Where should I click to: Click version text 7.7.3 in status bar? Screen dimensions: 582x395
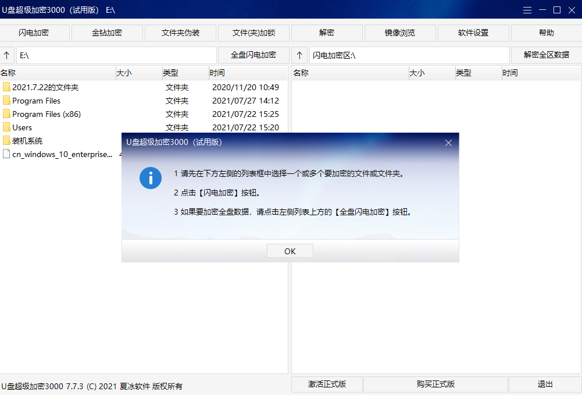coord(74,386)
